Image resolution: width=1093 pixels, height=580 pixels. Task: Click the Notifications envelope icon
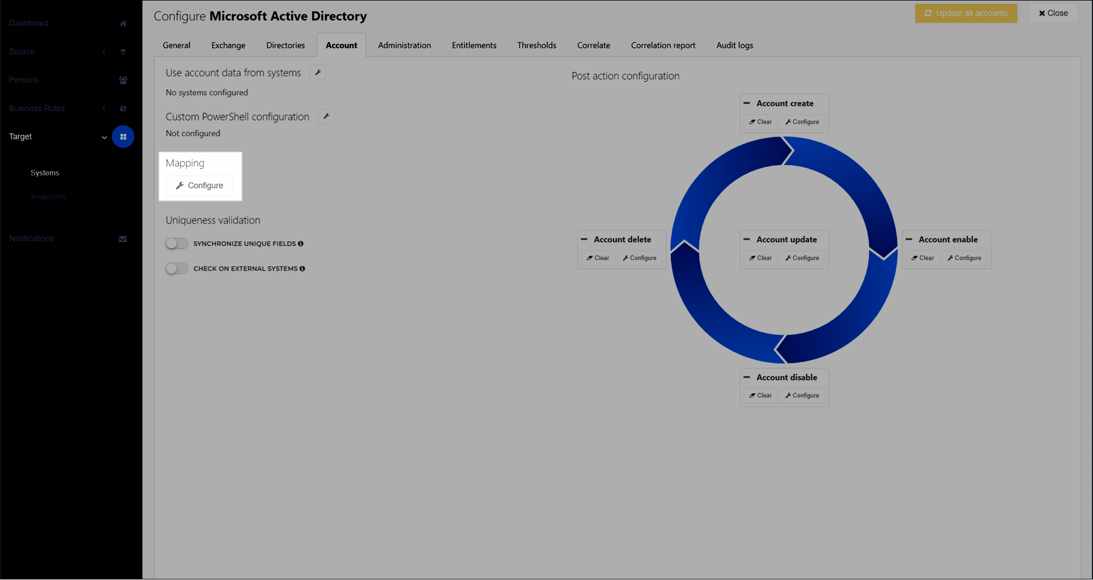pyautogui.click(x=122, y=239)
